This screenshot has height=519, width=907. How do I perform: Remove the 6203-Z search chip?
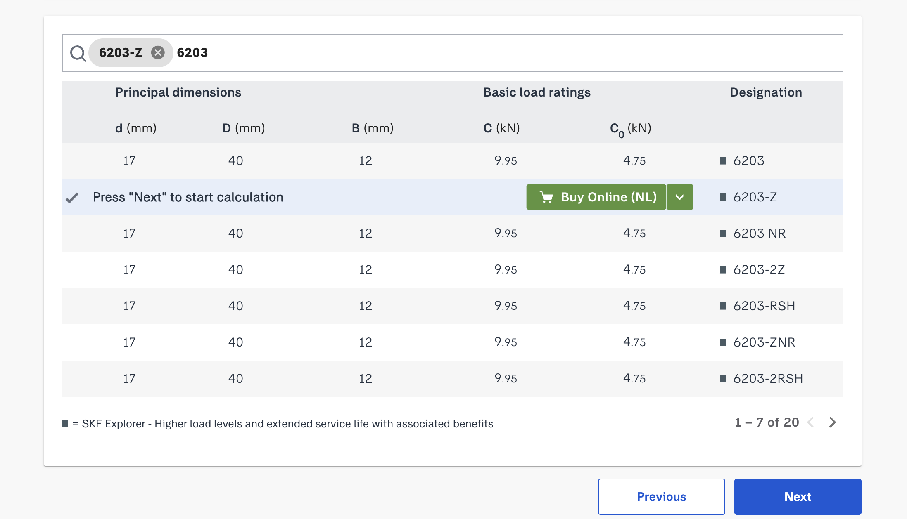[157, 53]
